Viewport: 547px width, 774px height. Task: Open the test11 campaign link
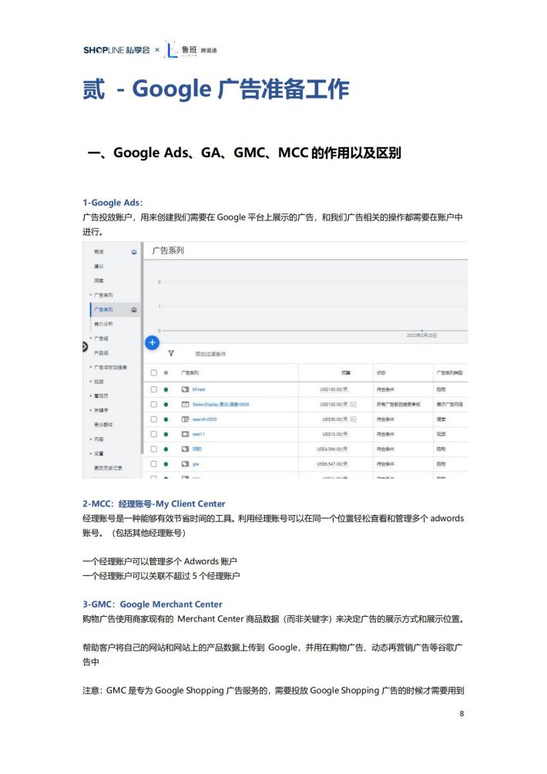point(198,434)
